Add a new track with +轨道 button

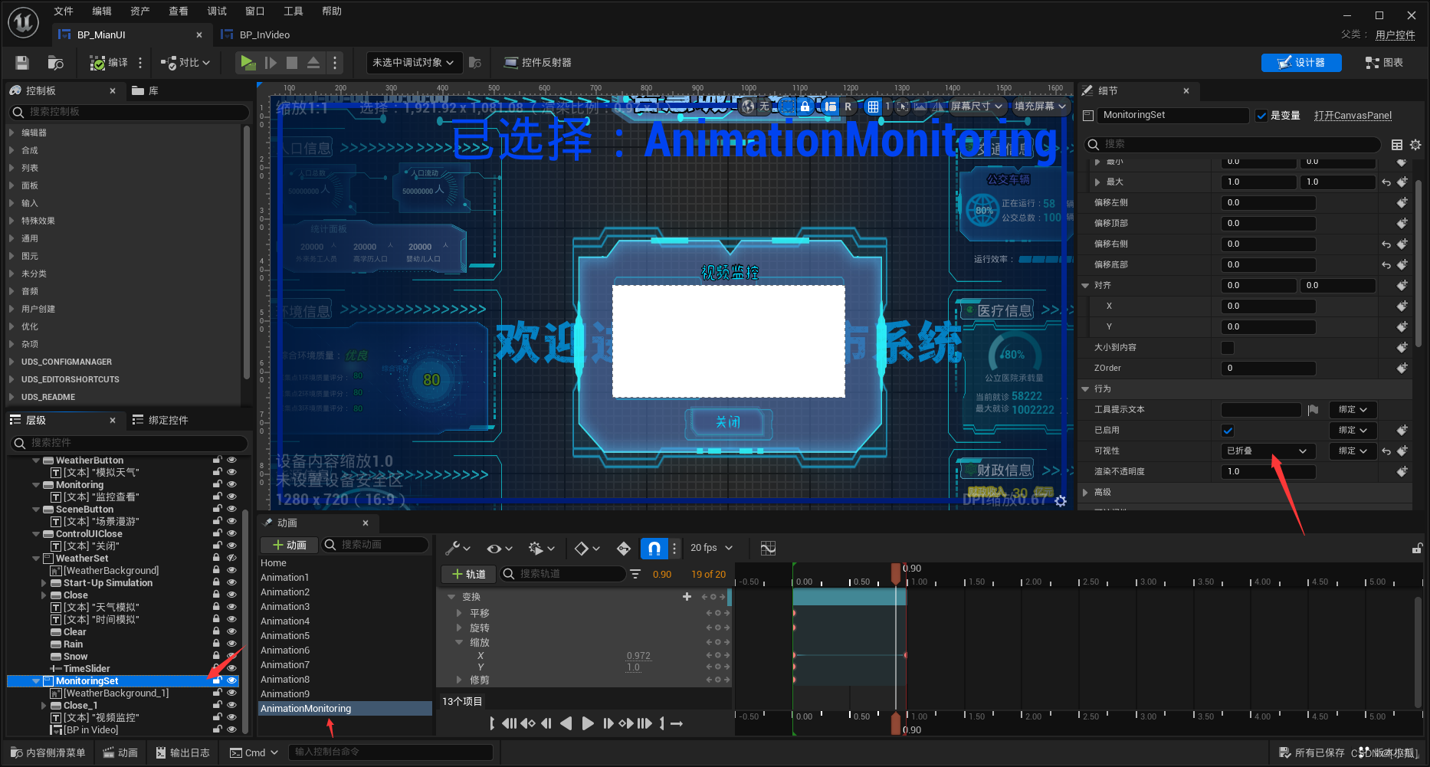469,574
